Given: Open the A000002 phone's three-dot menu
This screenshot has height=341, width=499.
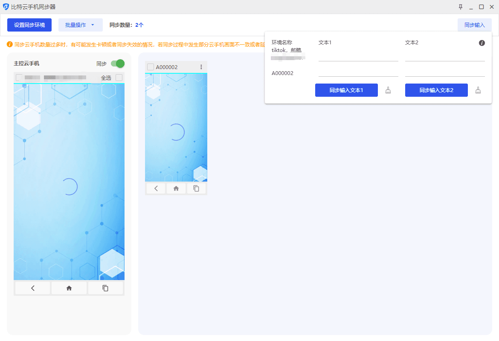Looking at the screenshot, I should click(201, 67).
